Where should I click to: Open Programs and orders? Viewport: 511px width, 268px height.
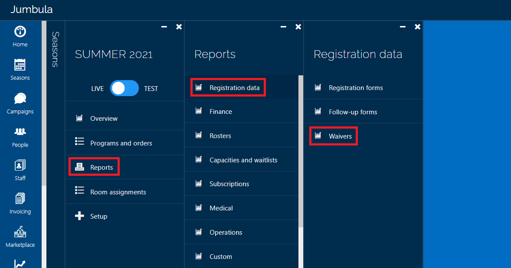[125, 143]
